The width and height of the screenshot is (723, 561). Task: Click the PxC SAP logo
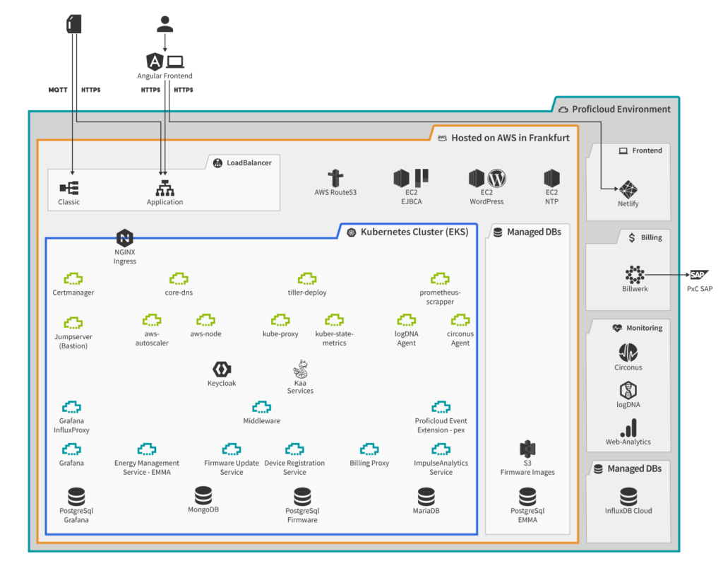(699, 275)
